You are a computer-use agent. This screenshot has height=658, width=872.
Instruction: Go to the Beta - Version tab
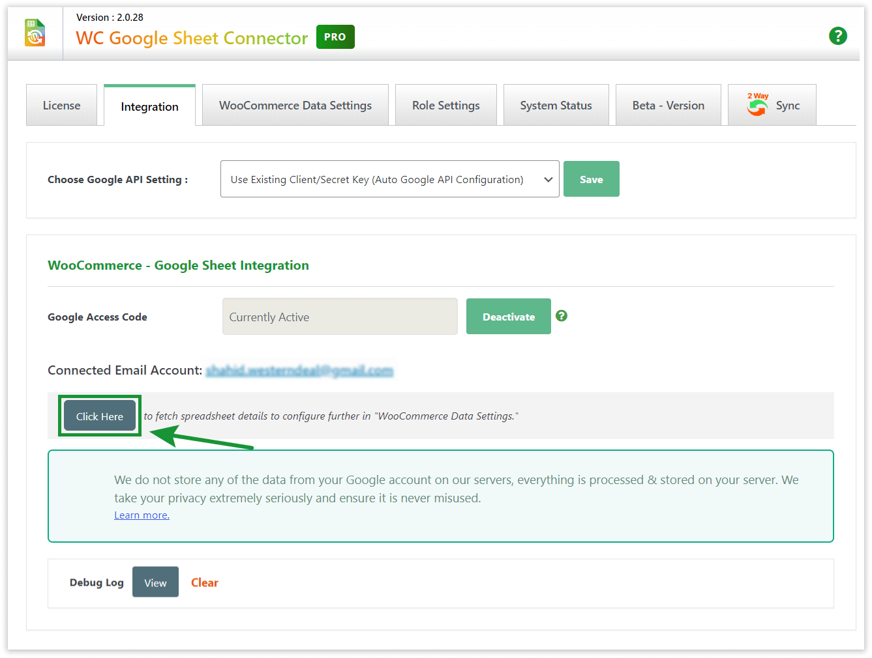point(668,105)
